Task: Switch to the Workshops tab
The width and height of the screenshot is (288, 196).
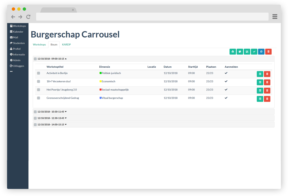Action: pyautogui.click(x=39, y=44)
